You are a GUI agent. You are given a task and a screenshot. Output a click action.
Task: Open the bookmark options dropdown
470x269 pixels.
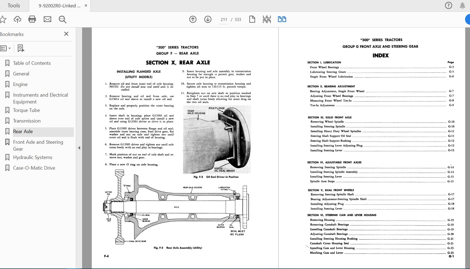point(6,48)
